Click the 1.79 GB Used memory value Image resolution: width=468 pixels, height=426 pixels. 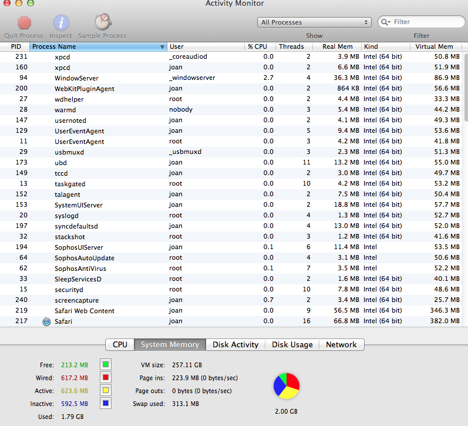(72, 417)
